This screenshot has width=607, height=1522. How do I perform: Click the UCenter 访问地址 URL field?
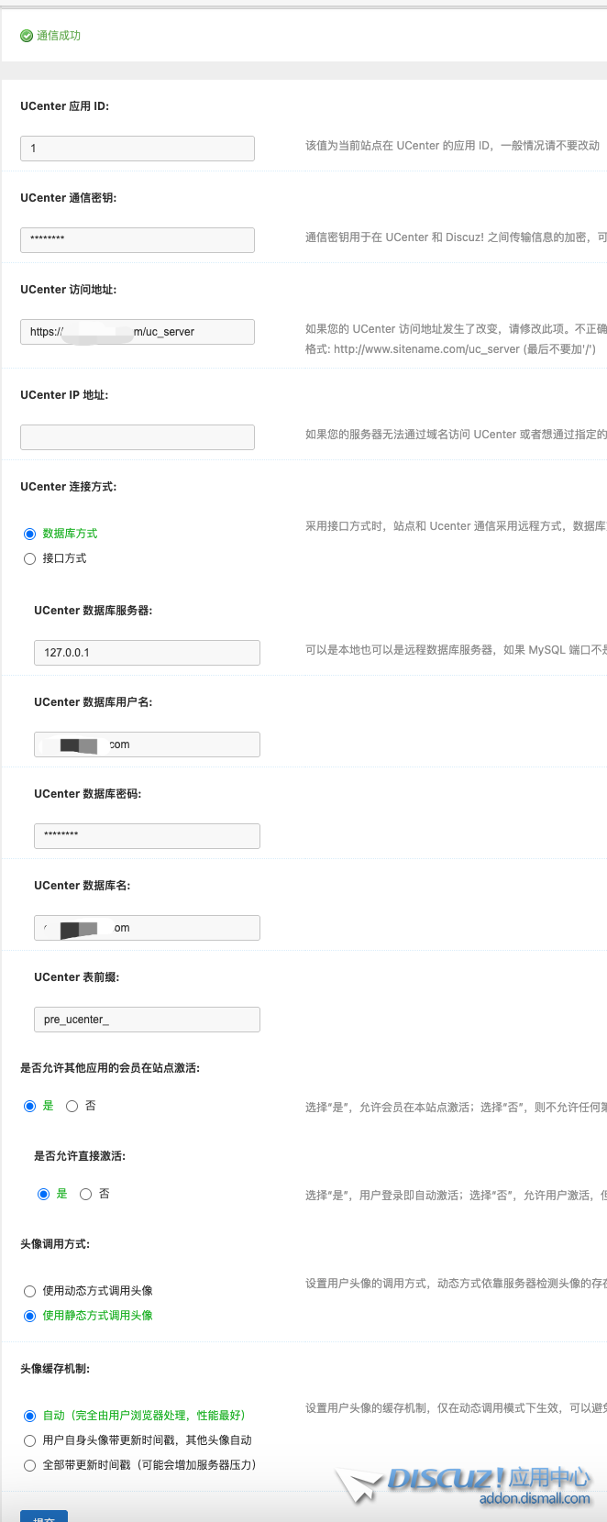138,332
